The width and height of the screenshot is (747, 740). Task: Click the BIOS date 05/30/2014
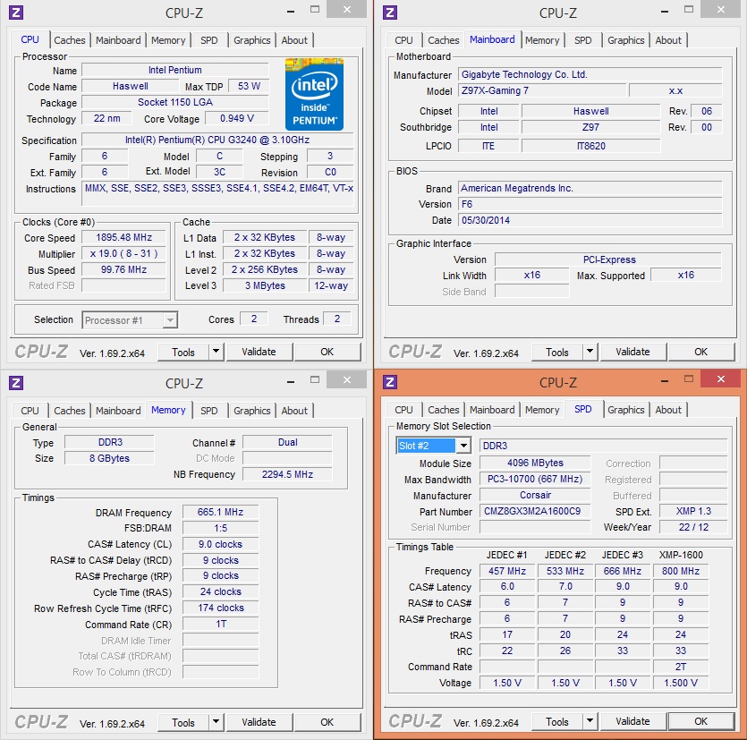click(x=590, y=220)
